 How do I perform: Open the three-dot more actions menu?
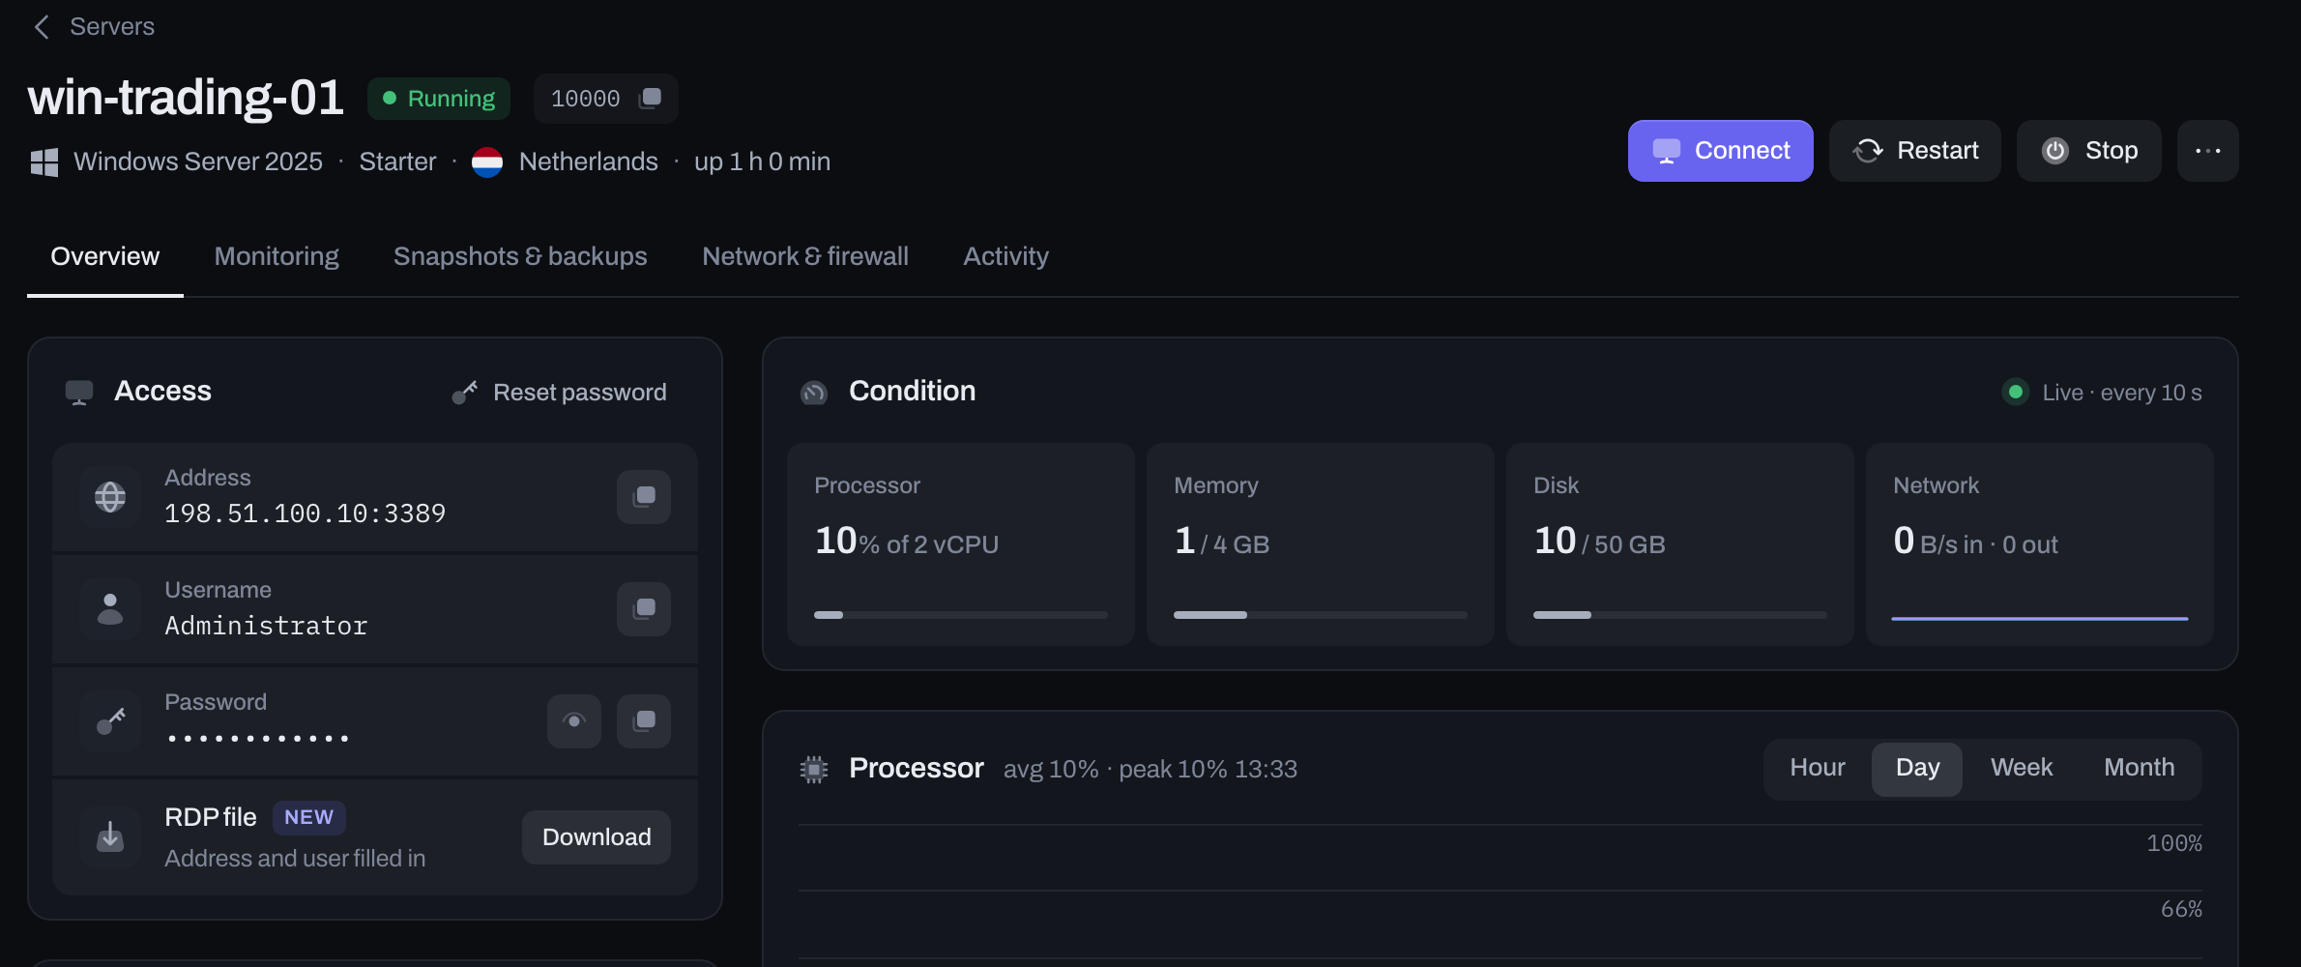[x=2207, y=151]
